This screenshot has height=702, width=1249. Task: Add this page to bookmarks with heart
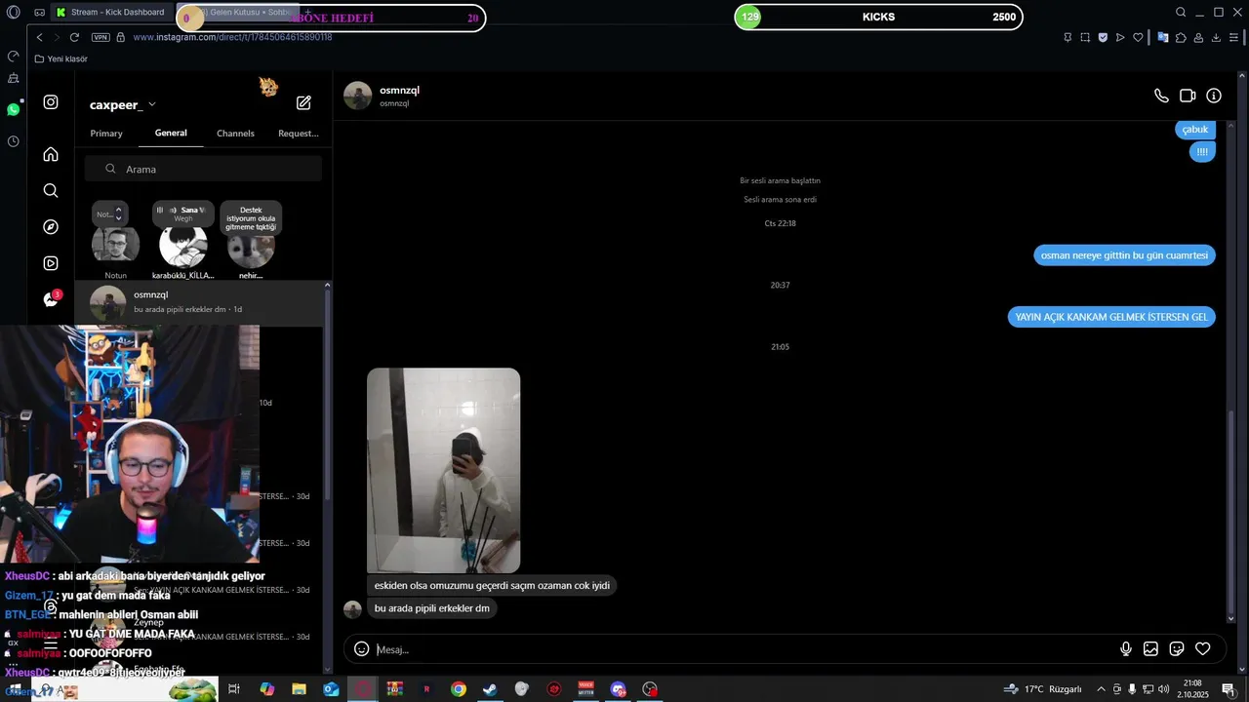[x=1138, y=37]
